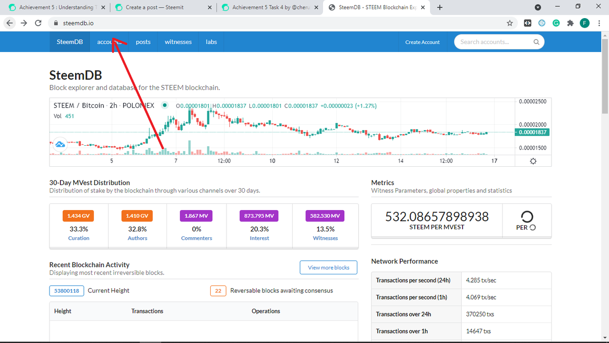Click the 0.00001837 current price label
Screen dimensions: 609x343
pyautogui.click(x=533, y=132)
